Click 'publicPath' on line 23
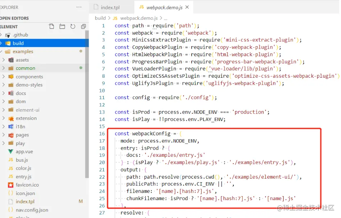Screen dimensions: 341x218 pyautogui.click(x=141, y=184)
